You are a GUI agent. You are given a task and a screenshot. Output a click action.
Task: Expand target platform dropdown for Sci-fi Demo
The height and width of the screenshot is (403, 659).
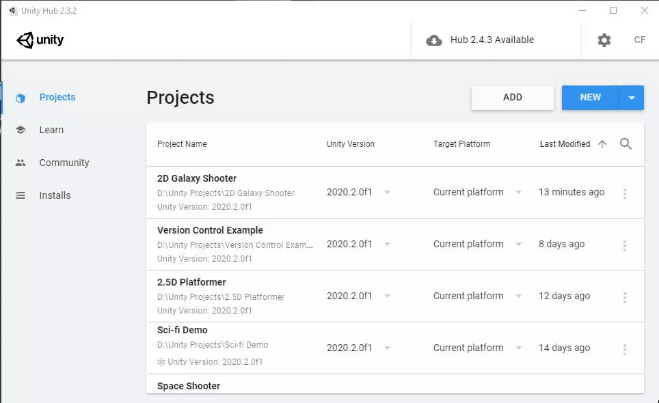[519, 348]
